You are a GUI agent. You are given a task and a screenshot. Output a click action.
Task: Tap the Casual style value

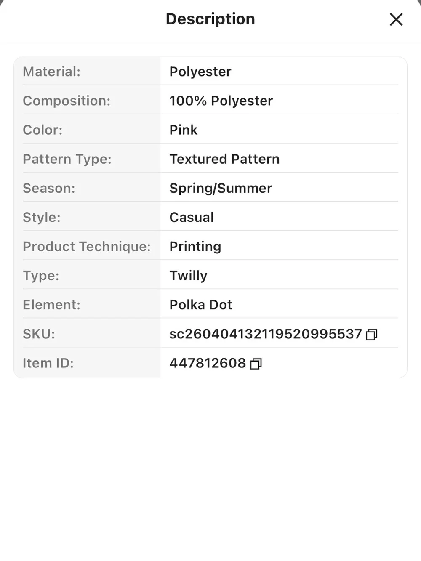tap(192, 218)
